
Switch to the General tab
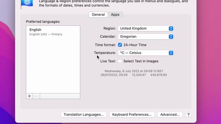point(98,14)
